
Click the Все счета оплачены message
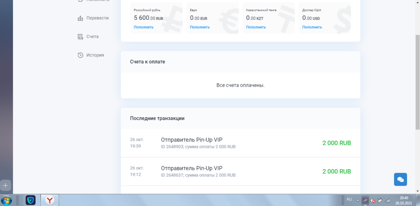241,85
